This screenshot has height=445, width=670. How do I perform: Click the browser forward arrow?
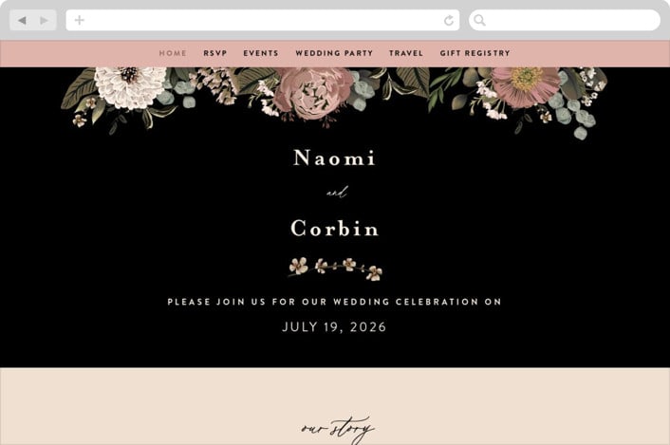point(44,20)
